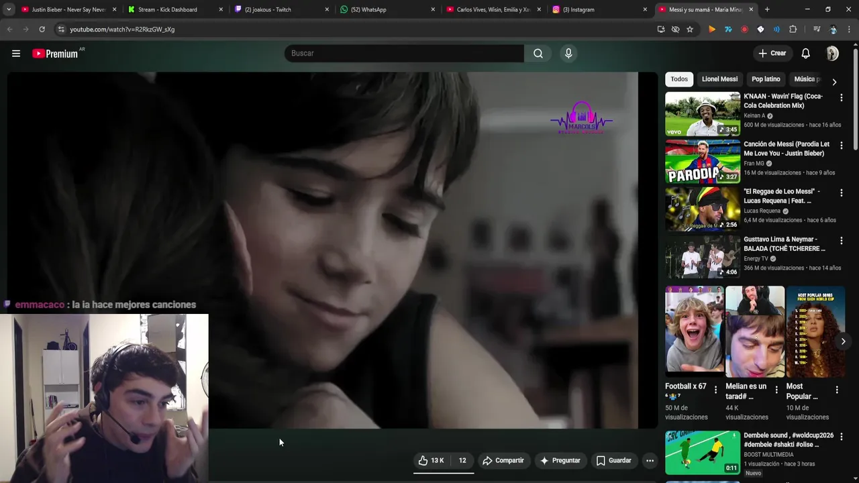Click the crossed-eye tracking protection icon
This screenshot has height=483, width=859.
pyautogui.click(x=675, y=30)
